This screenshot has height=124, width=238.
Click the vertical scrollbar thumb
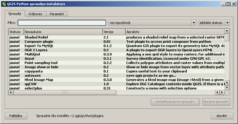227,37
